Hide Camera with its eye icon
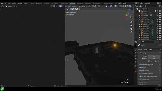 158,15
